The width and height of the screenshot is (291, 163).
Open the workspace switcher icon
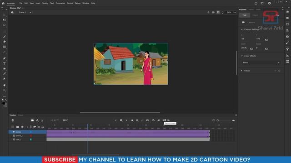click(262, 3)
